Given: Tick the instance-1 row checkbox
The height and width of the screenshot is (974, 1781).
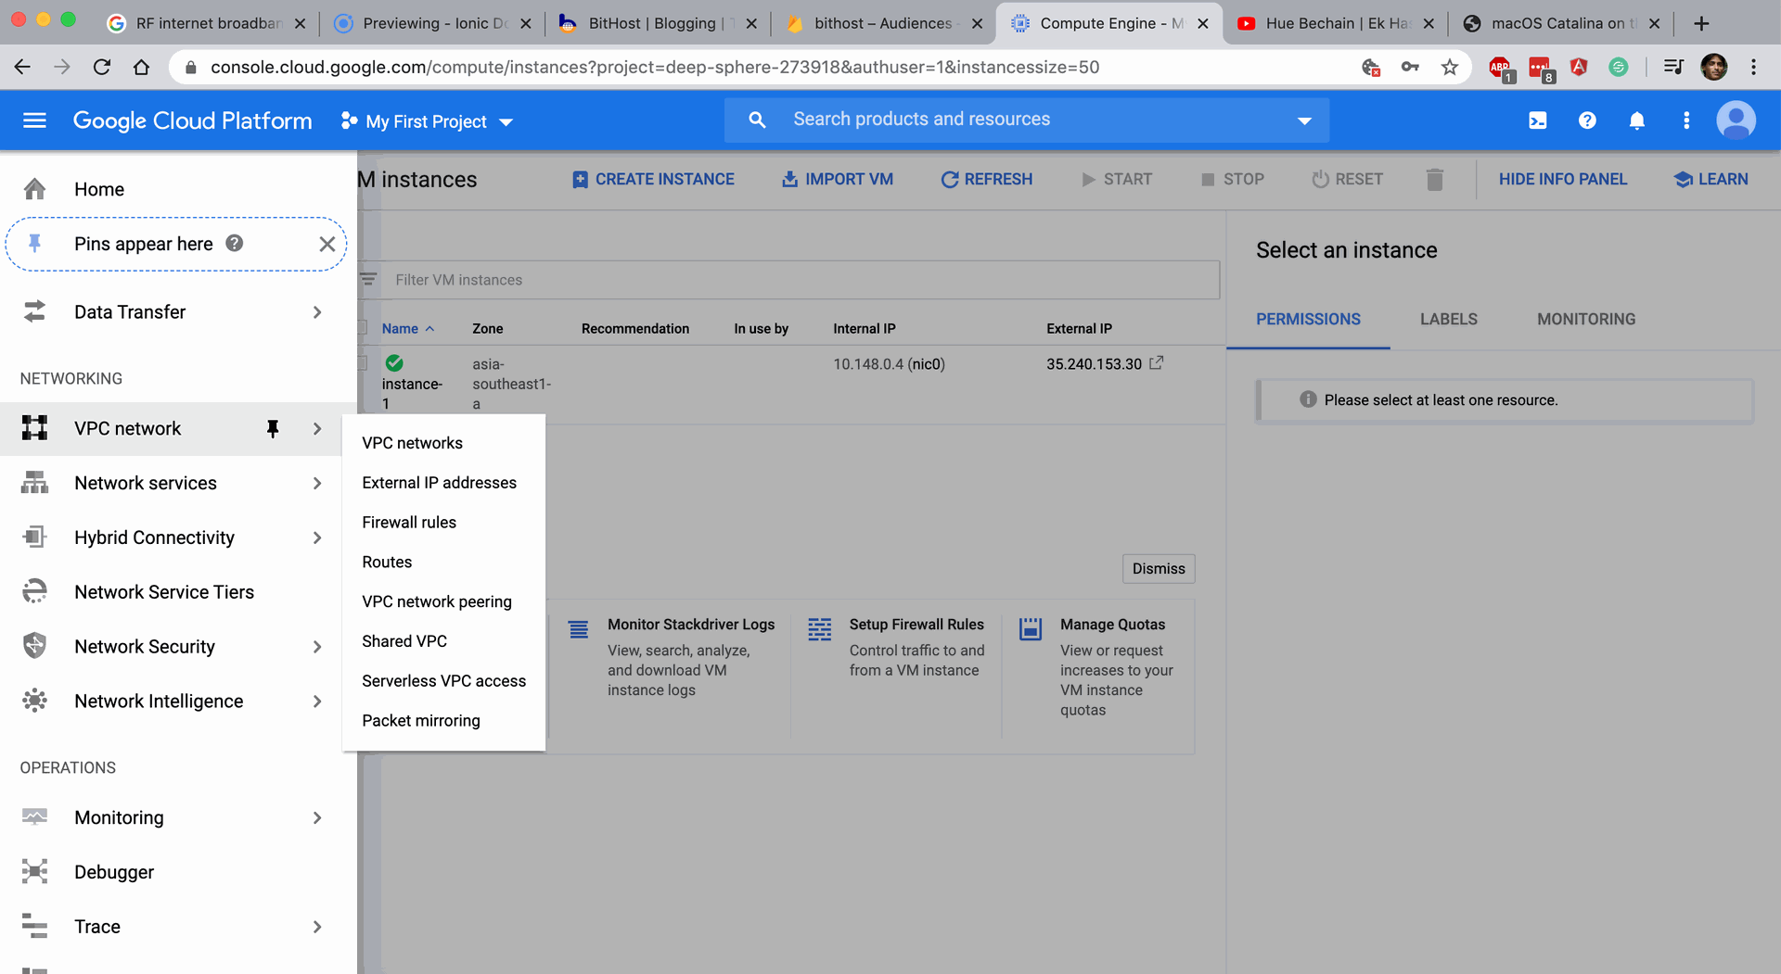Looking at the screenshot, I should click(x=362, y=363).
